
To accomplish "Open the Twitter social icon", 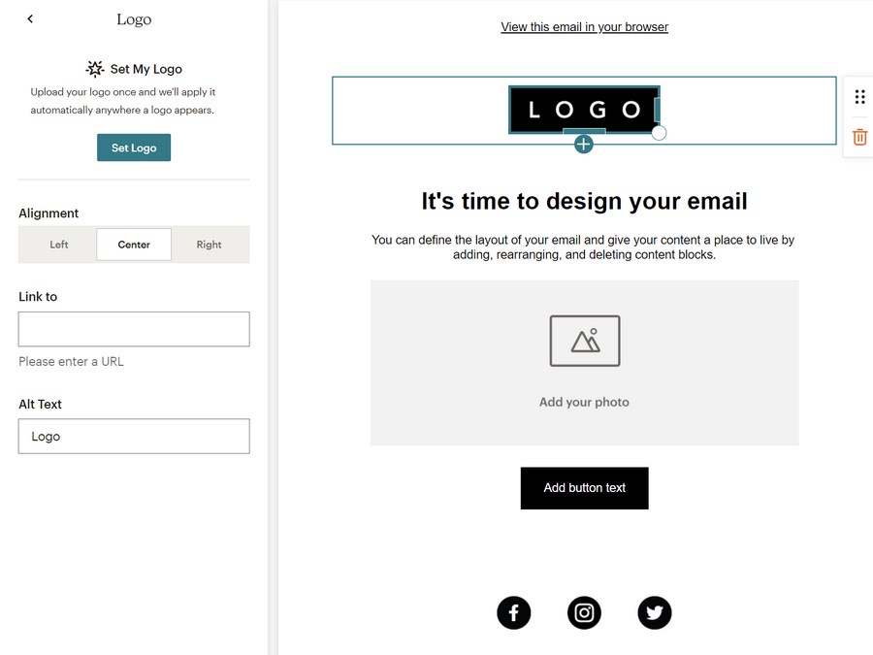I will point(655,612).
